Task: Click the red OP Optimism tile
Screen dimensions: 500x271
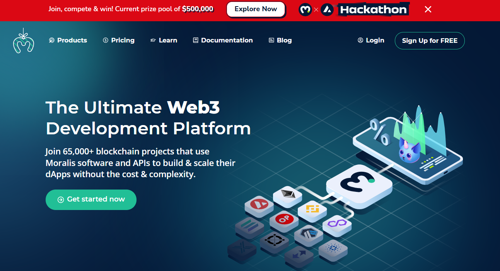Action: [x=284, y=221]
